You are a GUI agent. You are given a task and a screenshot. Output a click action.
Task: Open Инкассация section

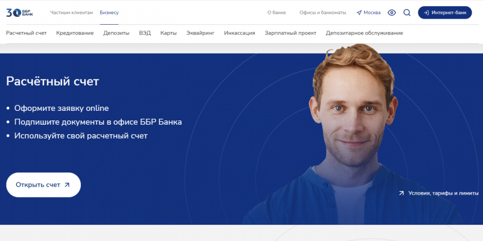click(239, 33)
